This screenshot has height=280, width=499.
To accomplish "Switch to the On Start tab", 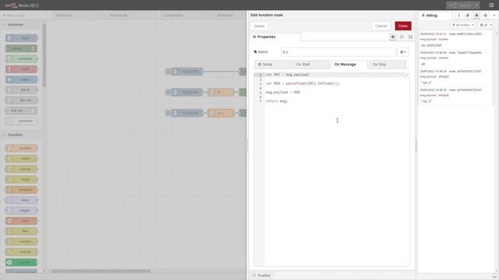I will [311, 65].
